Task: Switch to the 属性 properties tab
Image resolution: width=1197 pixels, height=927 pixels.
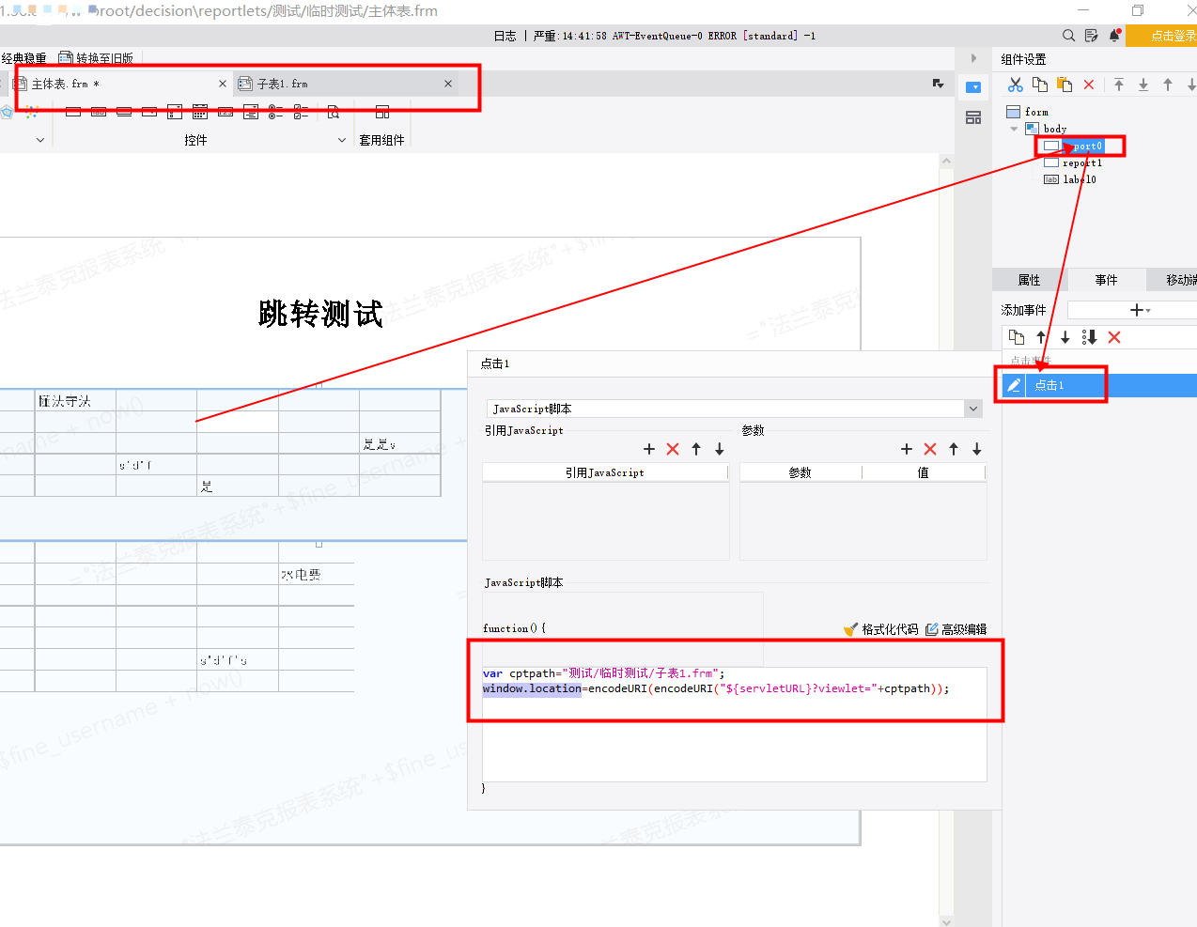Action: pyautogui.click(x=1030, y=280)
